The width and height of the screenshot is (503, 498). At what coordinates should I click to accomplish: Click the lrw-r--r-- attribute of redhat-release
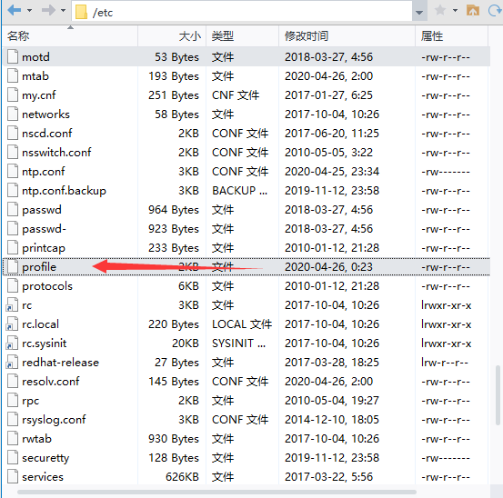tap(445, 362)
